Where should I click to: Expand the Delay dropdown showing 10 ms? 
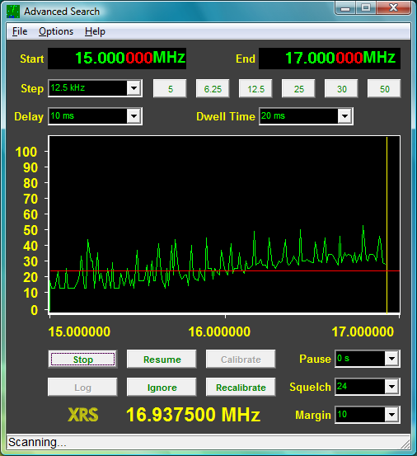[x=134, y=116]
